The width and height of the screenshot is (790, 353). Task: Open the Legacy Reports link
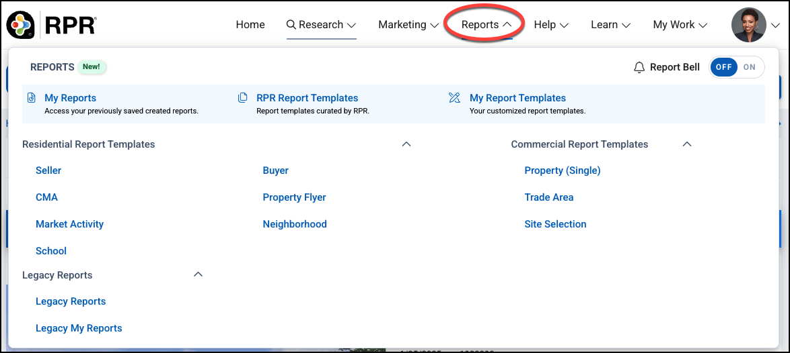pyautogui.click(x=71, y=301)
